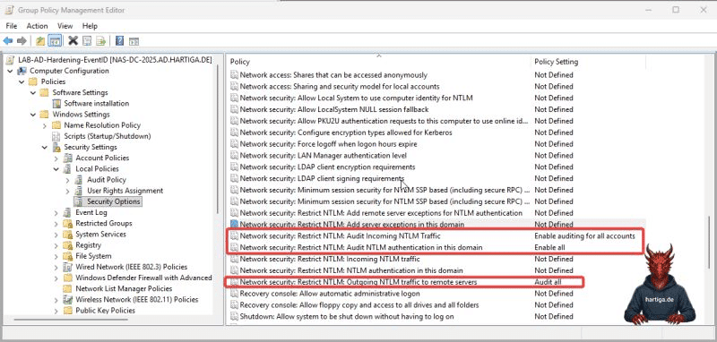Collapse the Local Policies node
The width and height of the screenshot is (717, 342).
[56, 169]
